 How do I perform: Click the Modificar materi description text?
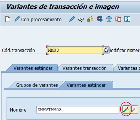125,50
